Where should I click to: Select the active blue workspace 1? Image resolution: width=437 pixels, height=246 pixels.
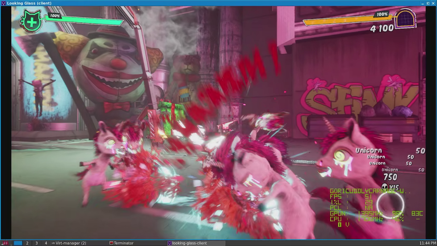point(18,243)
